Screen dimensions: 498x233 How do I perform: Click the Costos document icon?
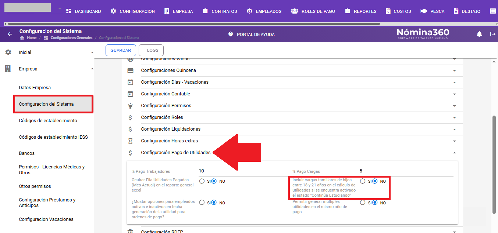coord(388,11)
